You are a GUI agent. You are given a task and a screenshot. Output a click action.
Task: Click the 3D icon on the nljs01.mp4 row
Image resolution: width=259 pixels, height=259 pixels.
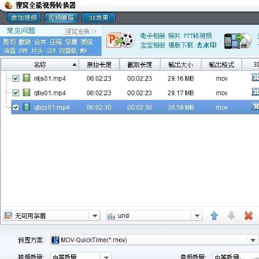point(255,77)
